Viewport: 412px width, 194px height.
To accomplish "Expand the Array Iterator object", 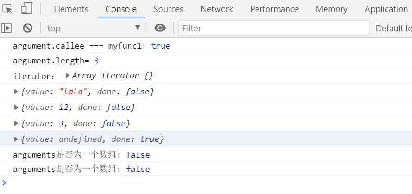I will [68, 75].
